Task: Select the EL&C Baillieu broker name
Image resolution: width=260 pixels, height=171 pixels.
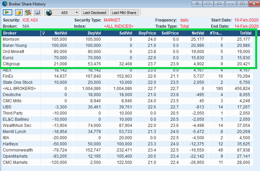Action: point(16,119)
